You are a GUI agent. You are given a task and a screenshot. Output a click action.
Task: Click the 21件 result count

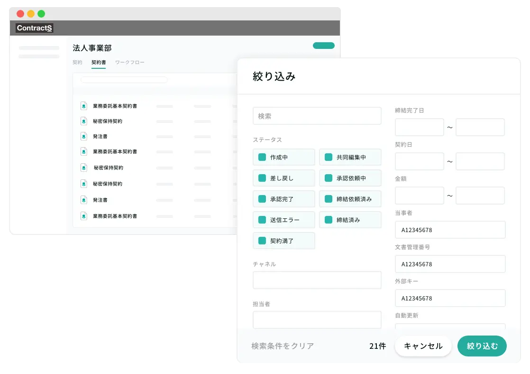377,346
